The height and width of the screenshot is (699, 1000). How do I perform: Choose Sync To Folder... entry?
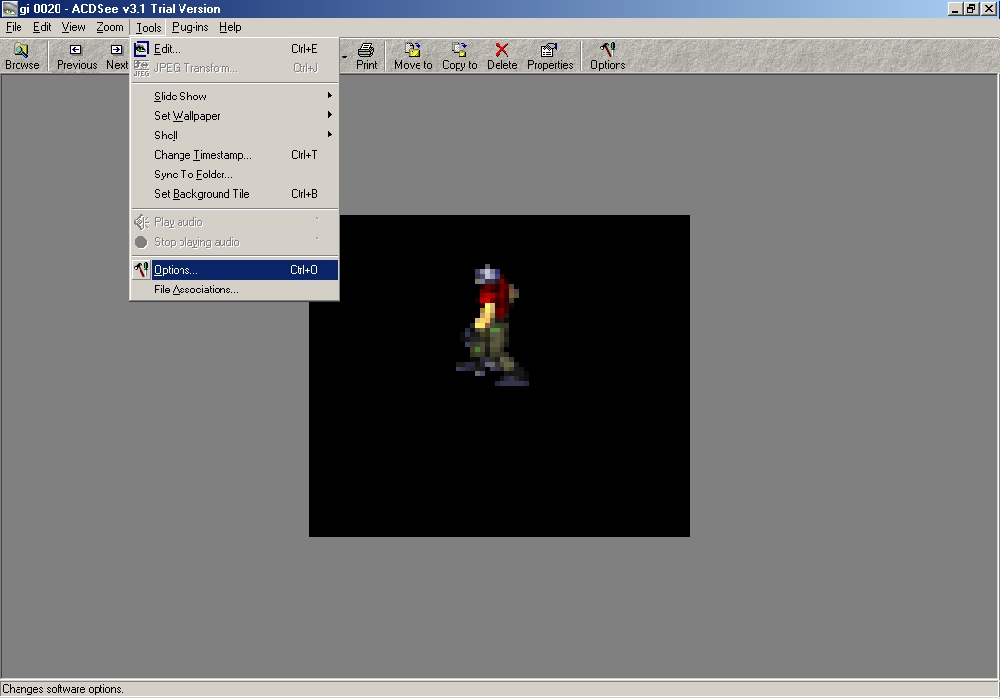point(234,175)
